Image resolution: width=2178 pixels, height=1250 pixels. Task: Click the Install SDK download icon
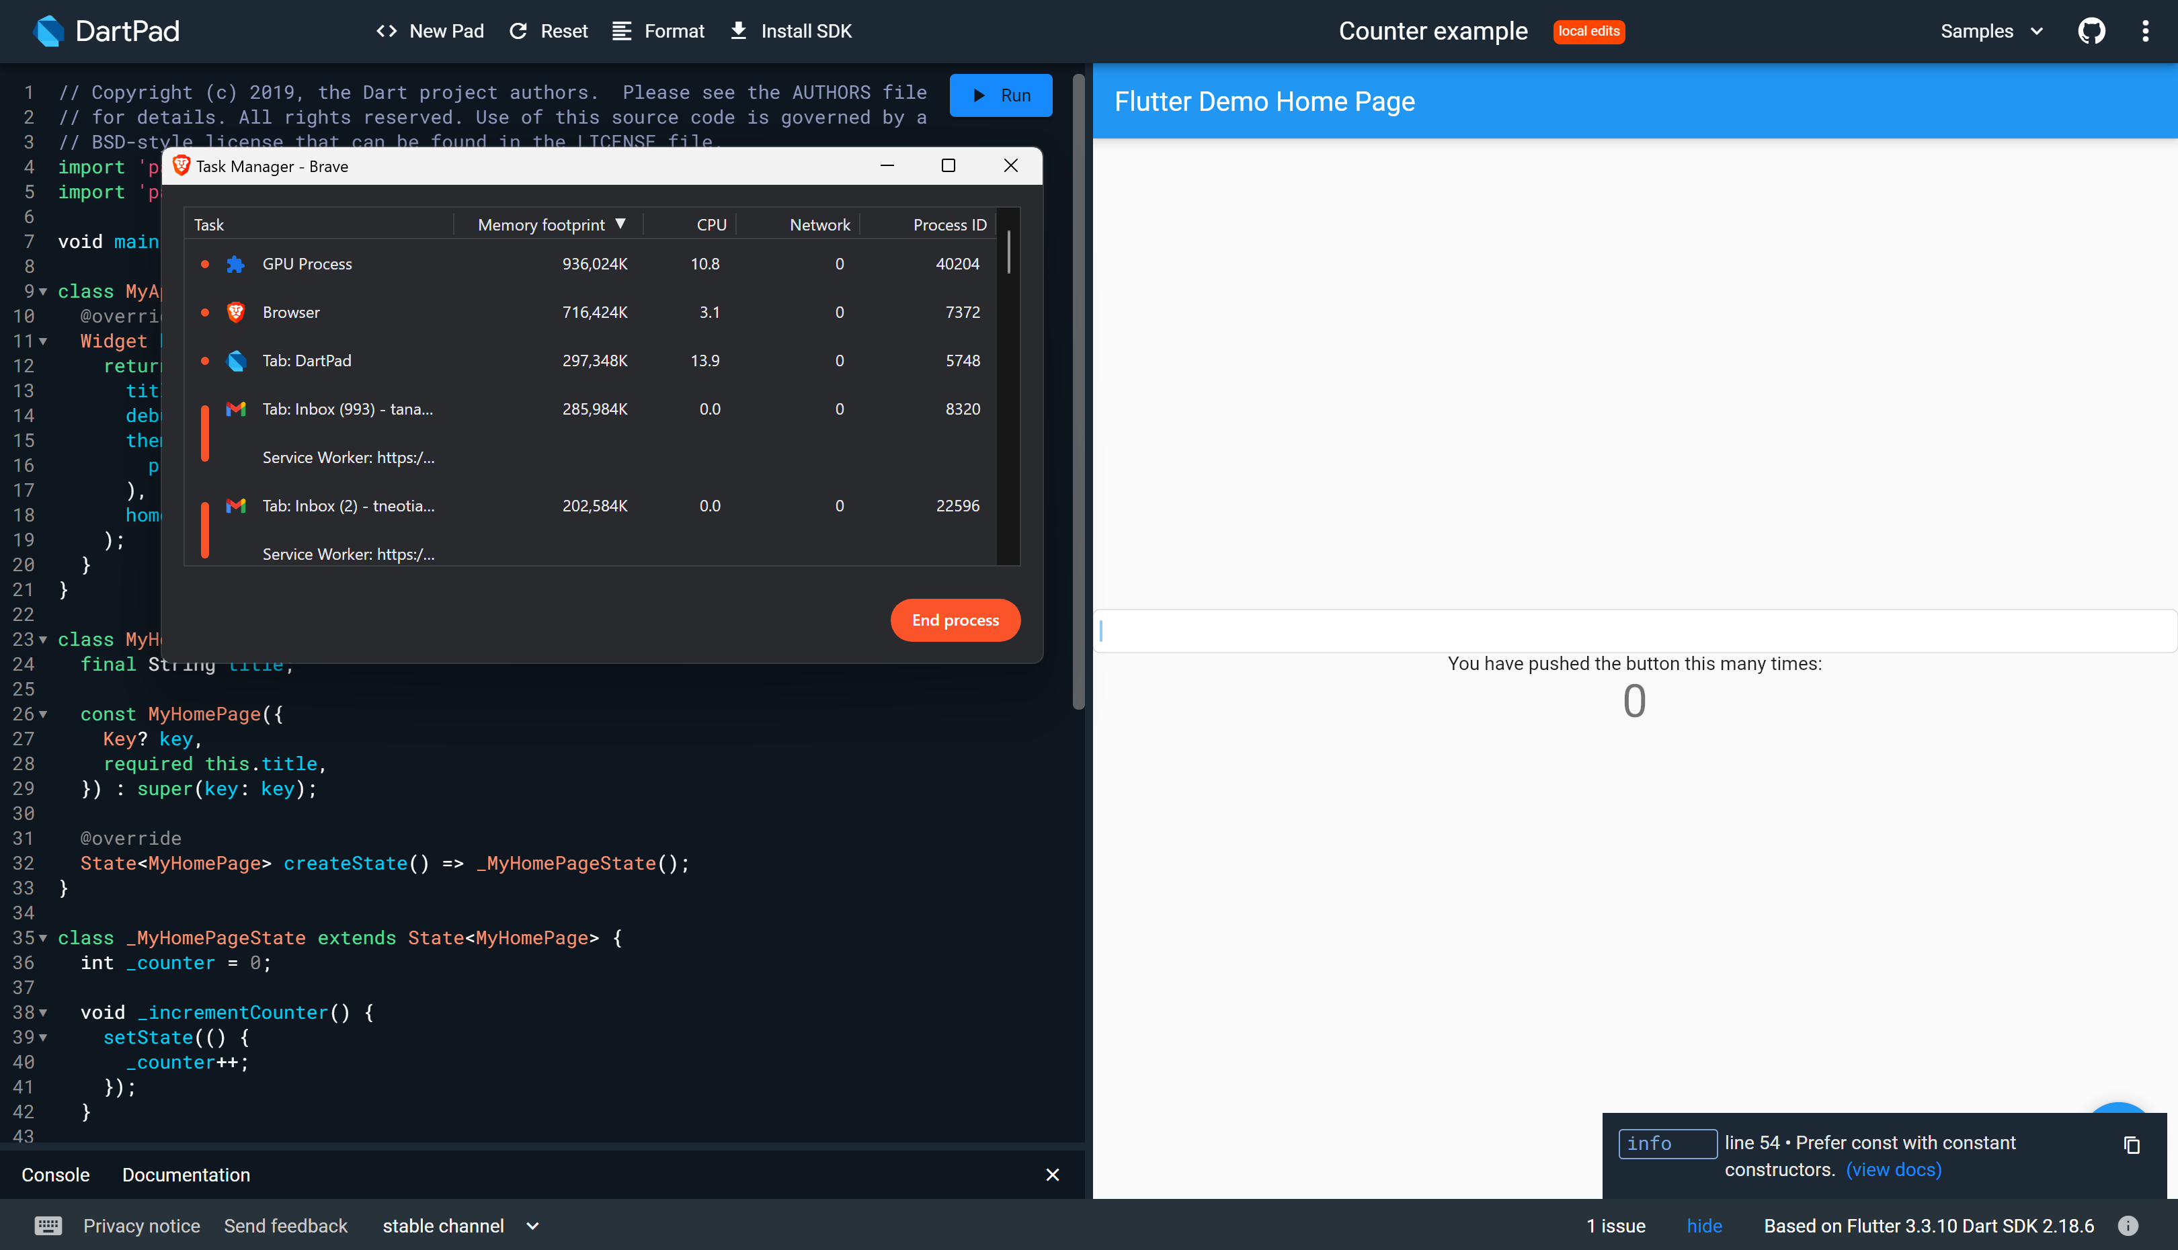click(x=737, y=31)
